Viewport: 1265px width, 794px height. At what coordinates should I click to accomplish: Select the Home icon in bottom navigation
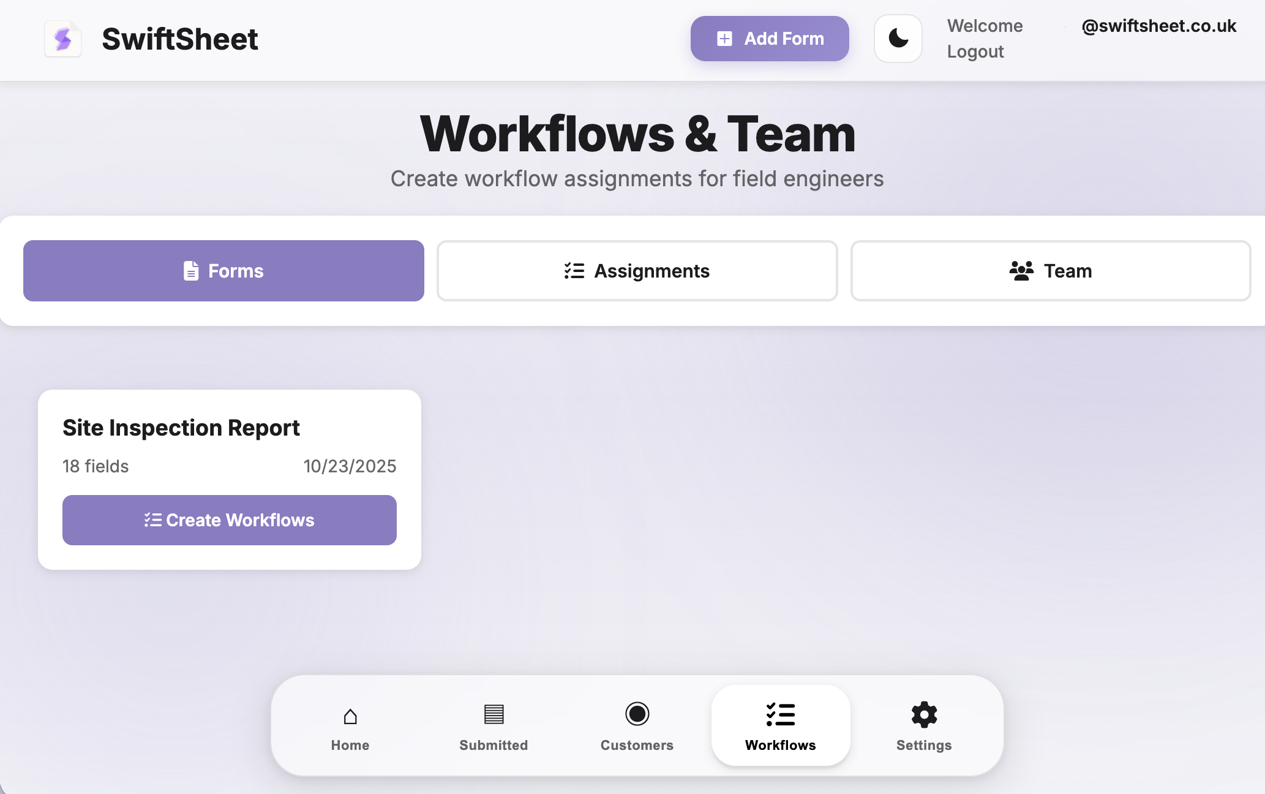(350, 714)
